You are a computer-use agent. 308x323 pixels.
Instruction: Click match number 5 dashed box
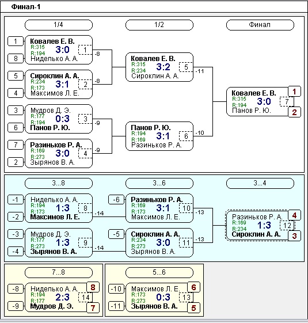pos(186,67)
